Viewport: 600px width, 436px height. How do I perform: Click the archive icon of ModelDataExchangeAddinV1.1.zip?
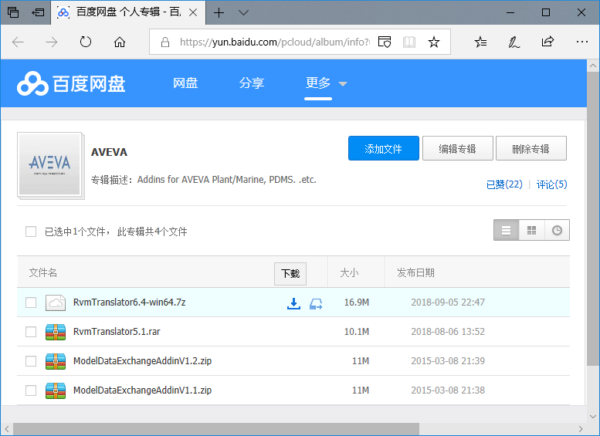click(x=56, y=390)
